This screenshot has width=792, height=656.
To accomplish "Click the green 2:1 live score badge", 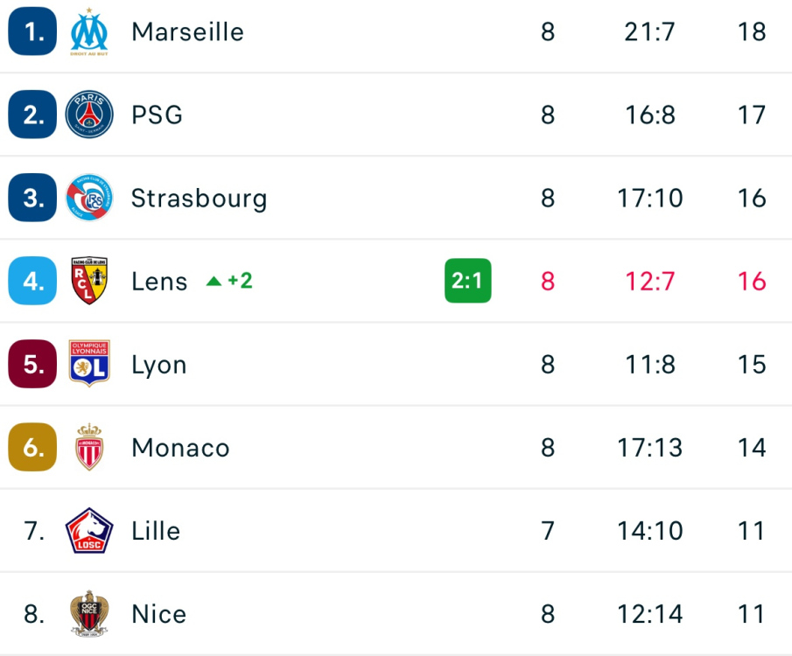I will (x=467, y=281).
